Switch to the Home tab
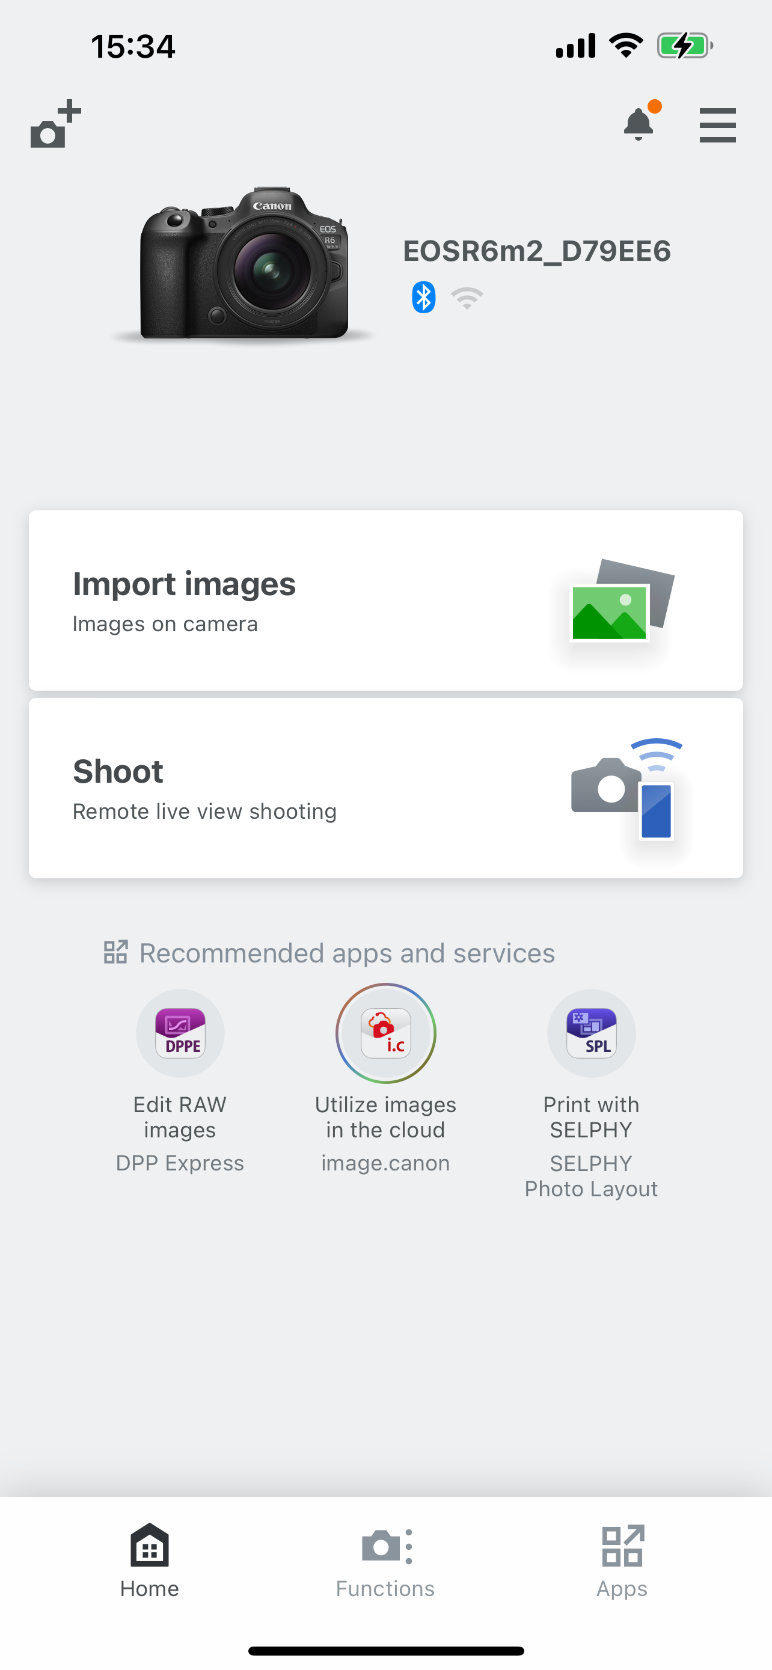This screenshot has width=772, height=1670. point(150,1561)
